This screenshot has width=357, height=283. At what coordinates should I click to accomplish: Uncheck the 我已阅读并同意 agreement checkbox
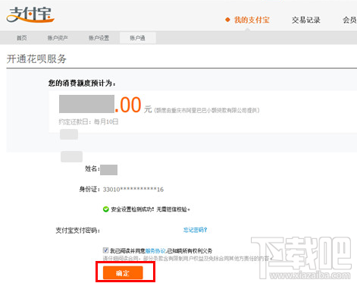tap(105, 250)
